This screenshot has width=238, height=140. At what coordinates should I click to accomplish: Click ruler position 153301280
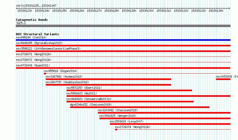(x=112, y=11)
